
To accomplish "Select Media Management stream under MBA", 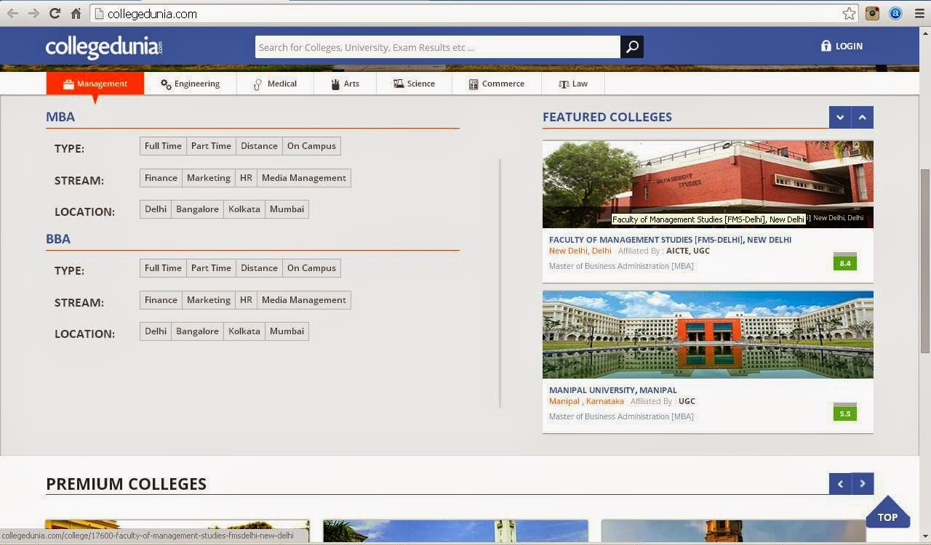I will [304, 178].
